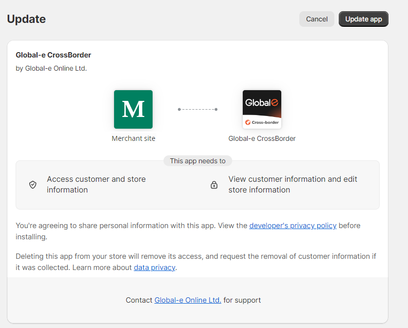The image size is (408, 328).
Task: Click the "Deleting this app" paragraph
Action: [x=195, y=256]
